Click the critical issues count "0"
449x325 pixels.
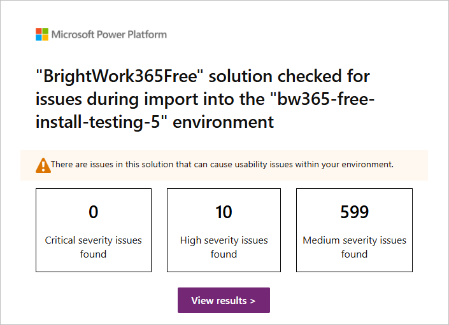tap(94, 212)
